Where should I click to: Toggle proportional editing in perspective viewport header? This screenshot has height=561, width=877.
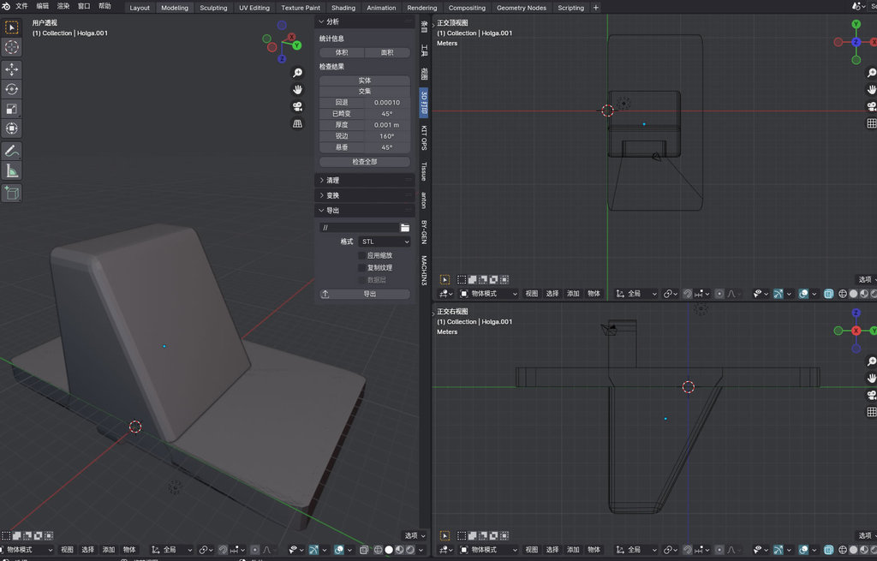click(x=255, y=550)
